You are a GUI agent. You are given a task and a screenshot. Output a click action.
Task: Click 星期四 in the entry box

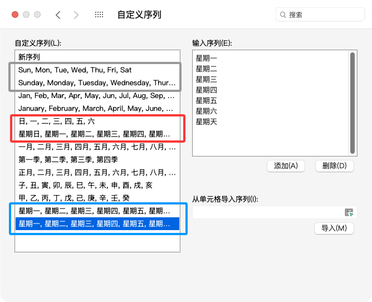[x=206, y=90]
